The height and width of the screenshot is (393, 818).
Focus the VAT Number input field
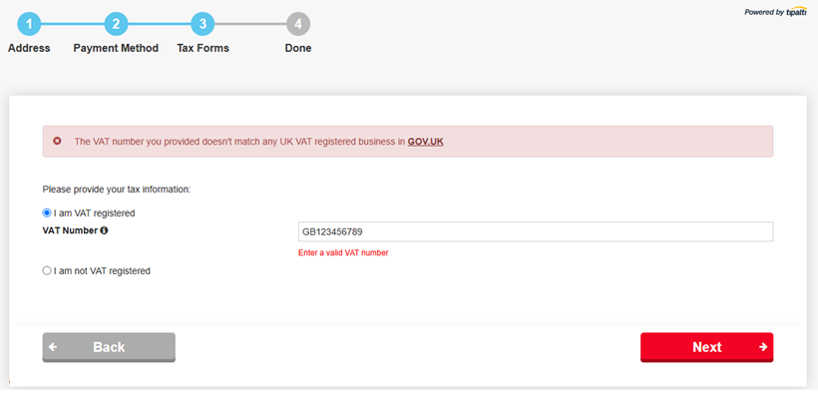click(536, 231)
